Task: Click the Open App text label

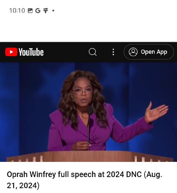Action: [154, 52]
